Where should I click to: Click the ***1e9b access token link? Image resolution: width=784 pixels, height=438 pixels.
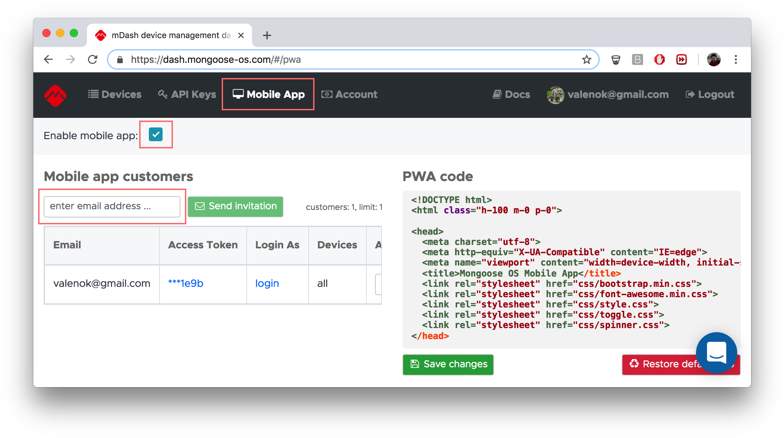point(186,283)
